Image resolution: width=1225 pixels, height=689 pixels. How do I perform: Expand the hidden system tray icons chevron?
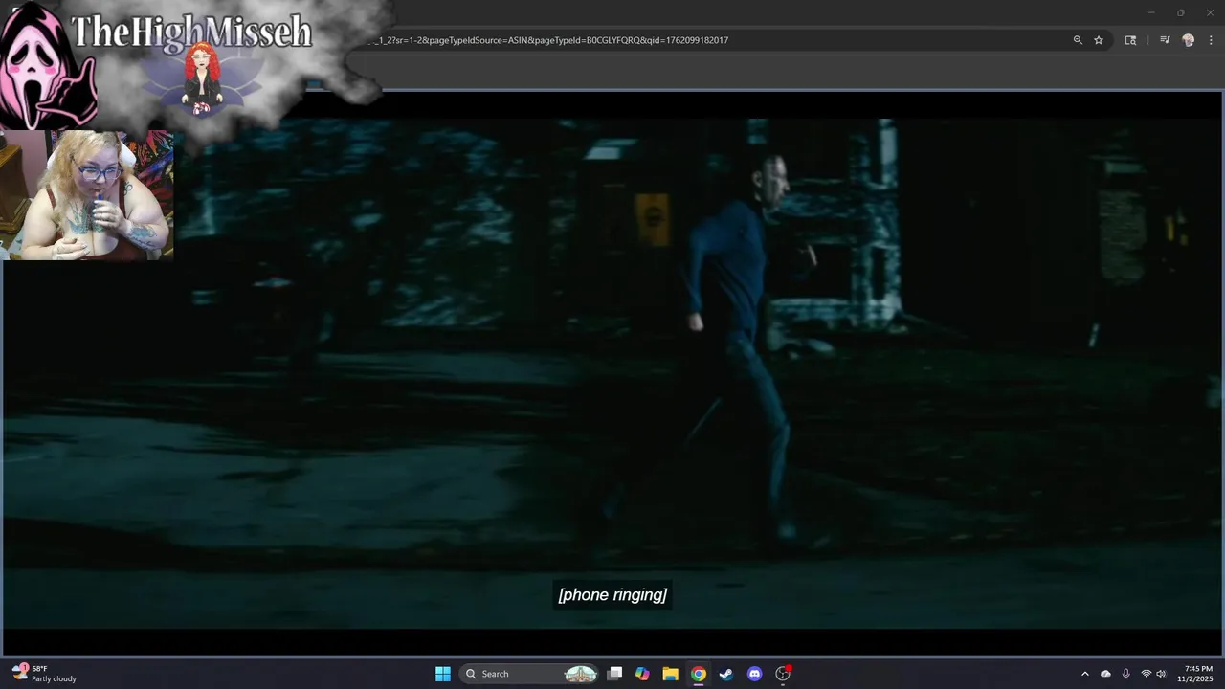(x=1085, y=674)
